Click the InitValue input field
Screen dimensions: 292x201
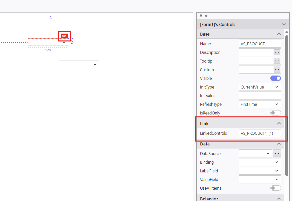[x=260, y=96]
